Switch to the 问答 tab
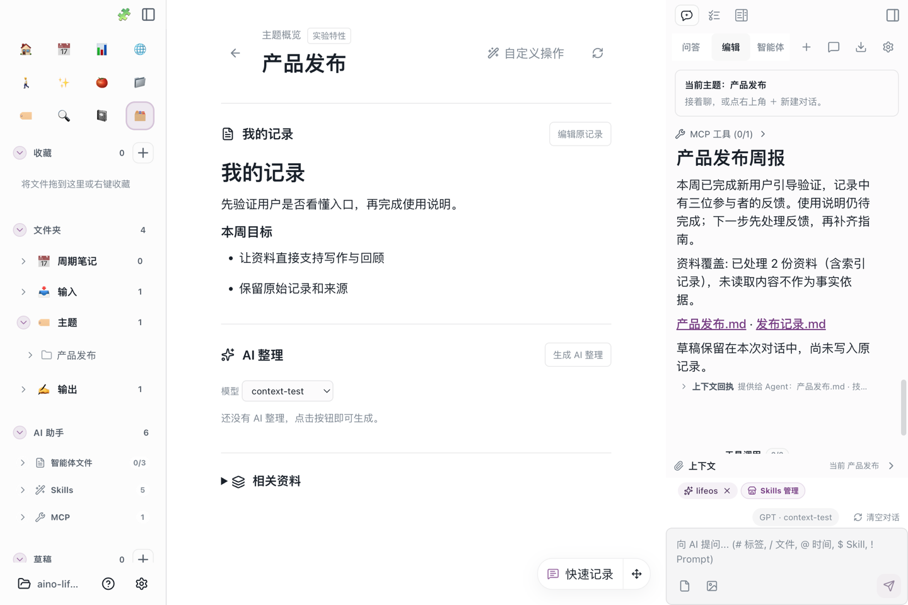The width and height of the screenshot is (908, 605). pos(691,47)
